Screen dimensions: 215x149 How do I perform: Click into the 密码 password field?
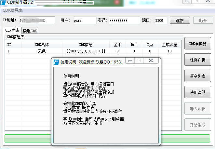124,20
